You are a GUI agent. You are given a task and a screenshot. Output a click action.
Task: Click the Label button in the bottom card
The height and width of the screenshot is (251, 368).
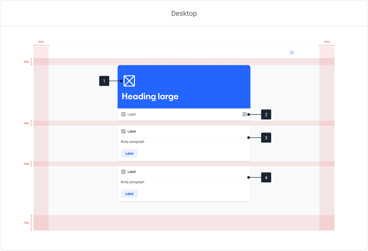click(x=129, y=194)
